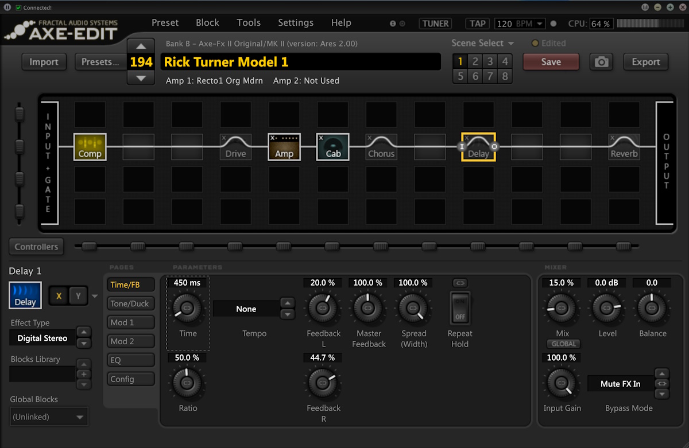
Task: Click the Export button
Action: coord(646,62)
